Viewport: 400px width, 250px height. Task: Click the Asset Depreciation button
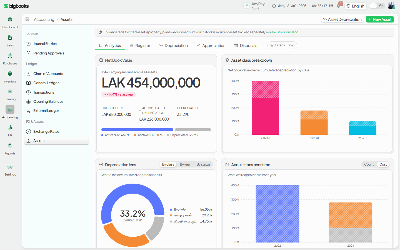(x=342, y=19)
